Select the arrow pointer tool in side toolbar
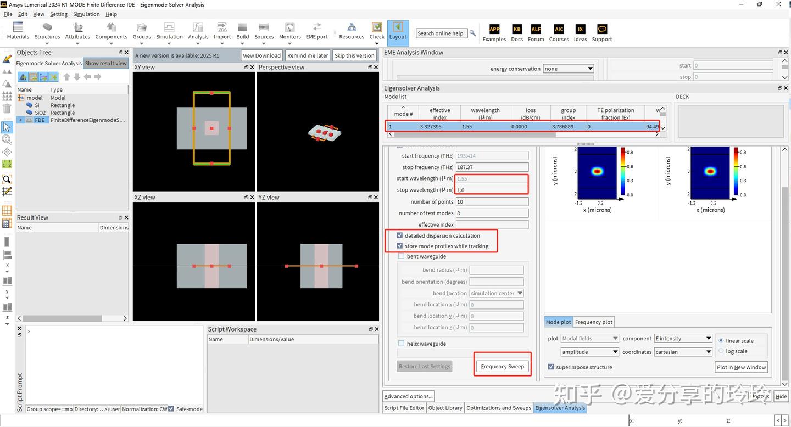The width and height of the screenshot is (791, 427). pos(7,127)
